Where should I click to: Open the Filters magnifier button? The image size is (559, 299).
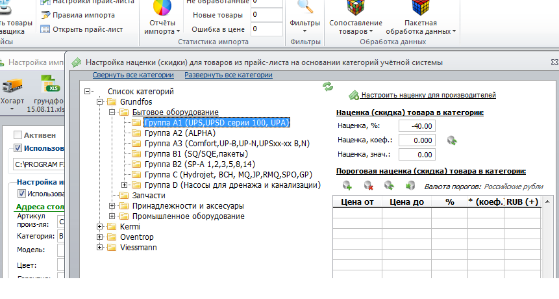tap(304, 17)
